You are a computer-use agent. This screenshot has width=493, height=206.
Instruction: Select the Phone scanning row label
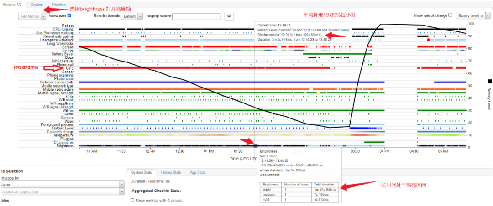pos(61,75)
